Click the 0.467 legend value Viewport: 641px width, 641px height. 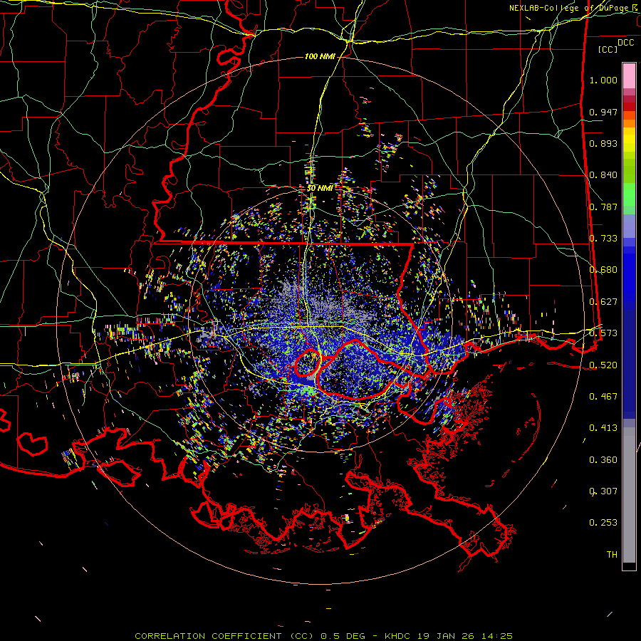pyautogui.click(x=603, y=397)
